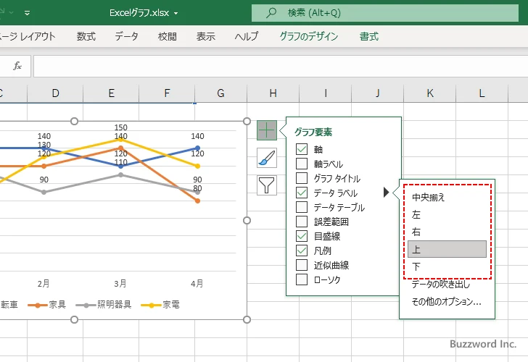
Task: Enable the 近似曲線 checkbox
Action: (x=302, y=265)
